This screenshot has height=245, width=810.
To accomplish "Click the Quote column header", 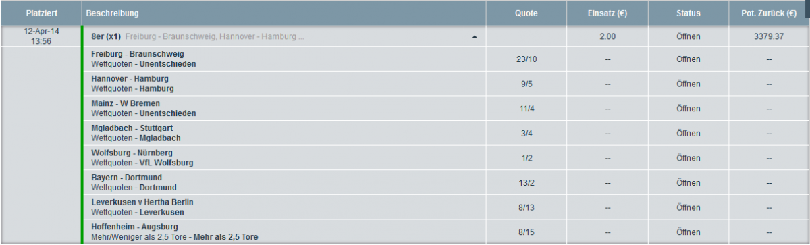I will pyautogui.click(x=526, y=13).
